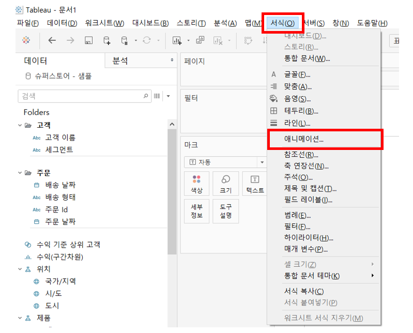Select the 배송 날짜 field
The width and height of the screenshot is (413, 333).
60,185
